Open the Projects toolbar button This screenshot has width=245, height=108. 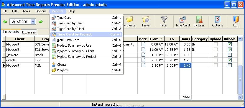click(x=129, y=21)
